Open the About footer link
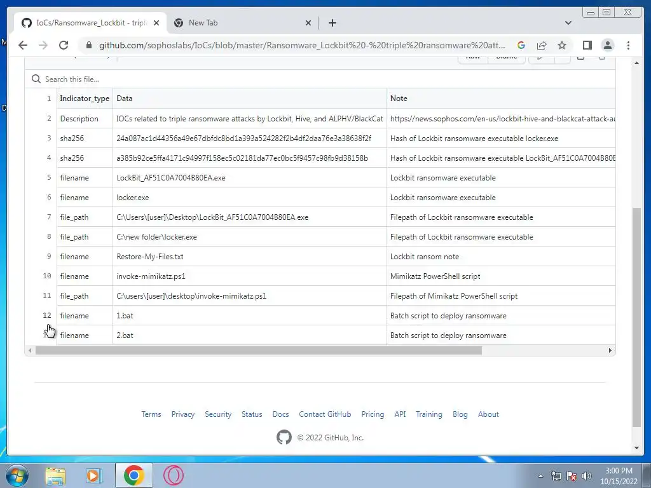 [488, 414]
